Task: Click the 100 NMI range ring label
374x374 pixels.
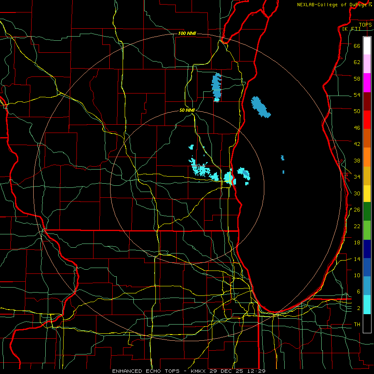Action: point(187,33)
